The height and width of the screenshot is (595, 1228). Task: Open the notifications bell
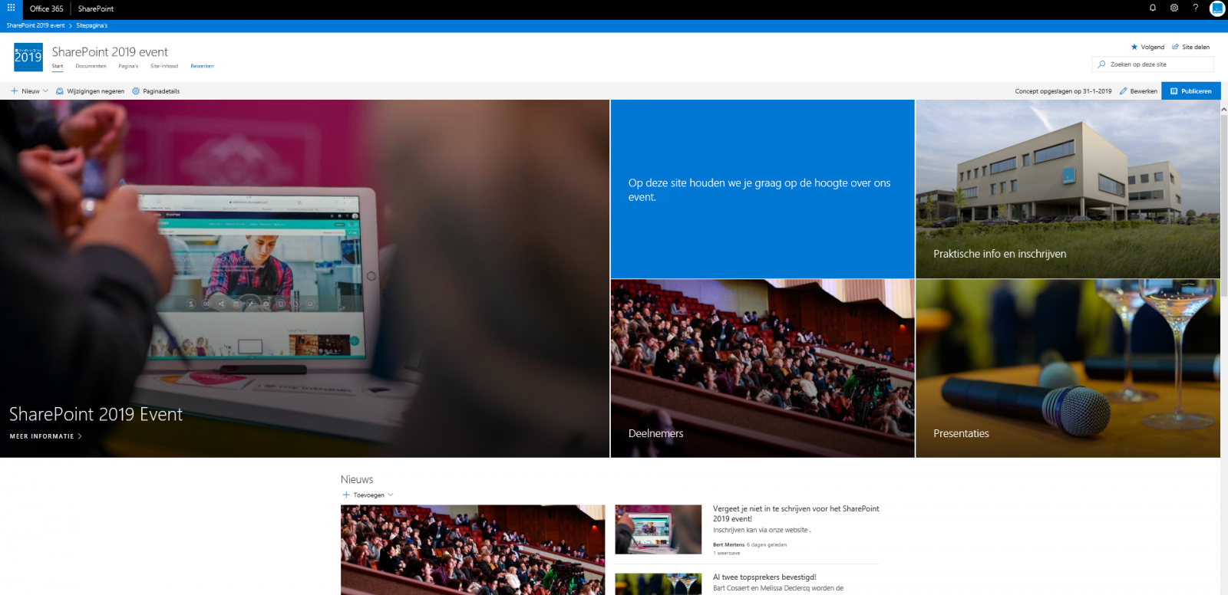[1153, 8]
